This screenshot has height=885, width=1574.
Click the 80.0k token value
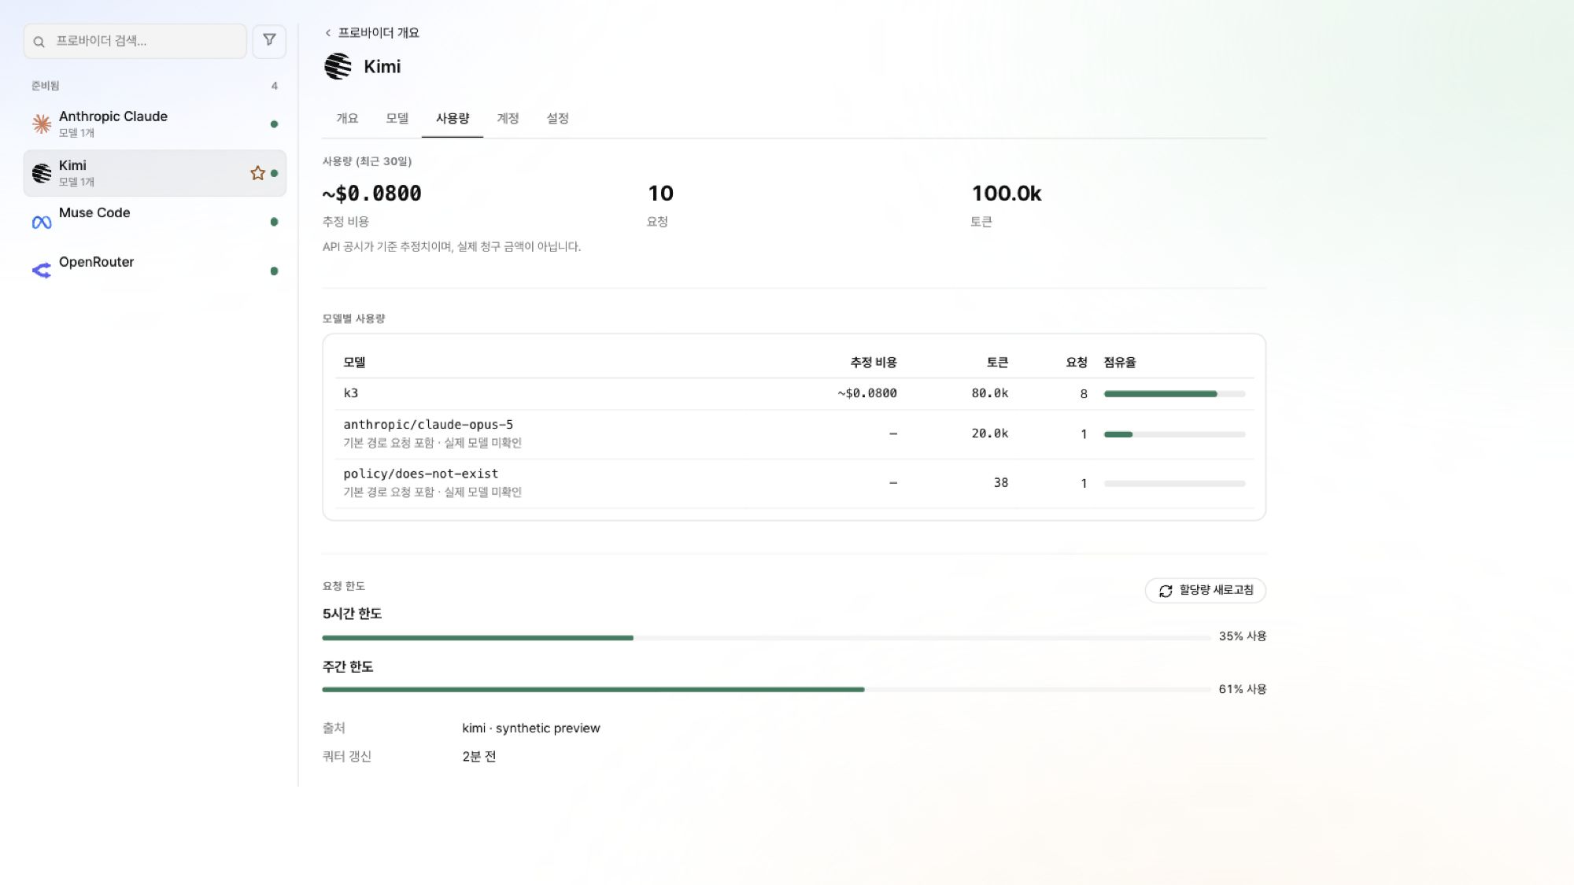pyautogui.click(x=989, y=393)
